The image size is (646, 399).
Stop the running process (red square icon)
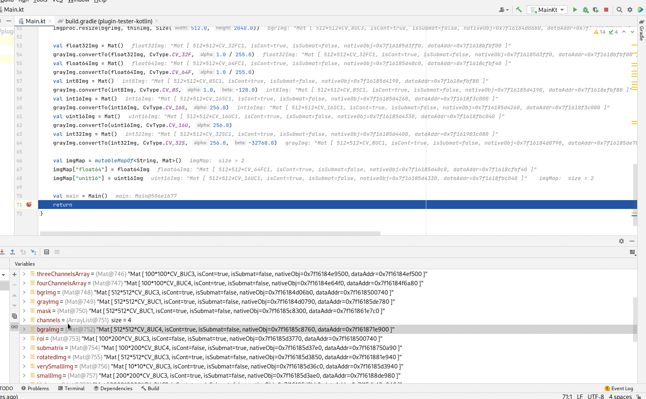(606, 10)
